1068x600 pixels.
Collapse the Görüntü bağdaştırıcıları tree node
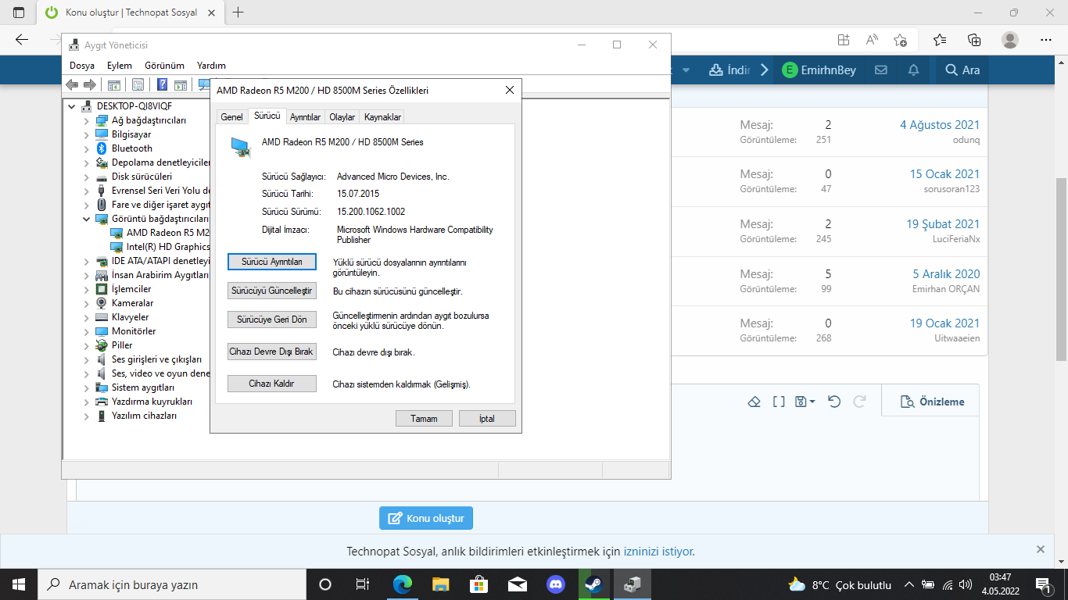point(87,219)
